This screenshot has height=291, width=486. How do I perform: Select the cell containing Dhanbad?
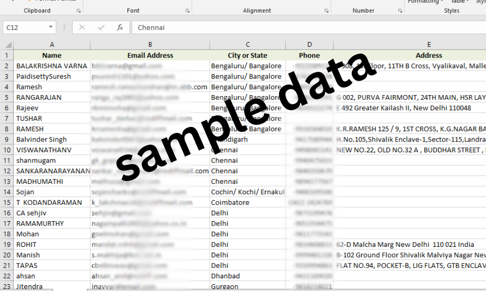(x=248, y=276)
